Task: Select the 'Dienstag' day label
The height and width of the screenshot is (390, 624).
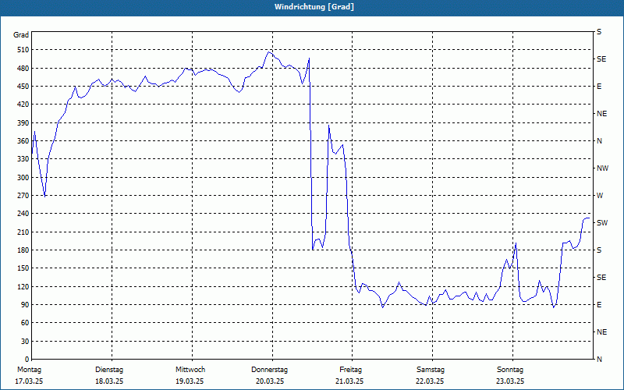Action: coord(109,370)
